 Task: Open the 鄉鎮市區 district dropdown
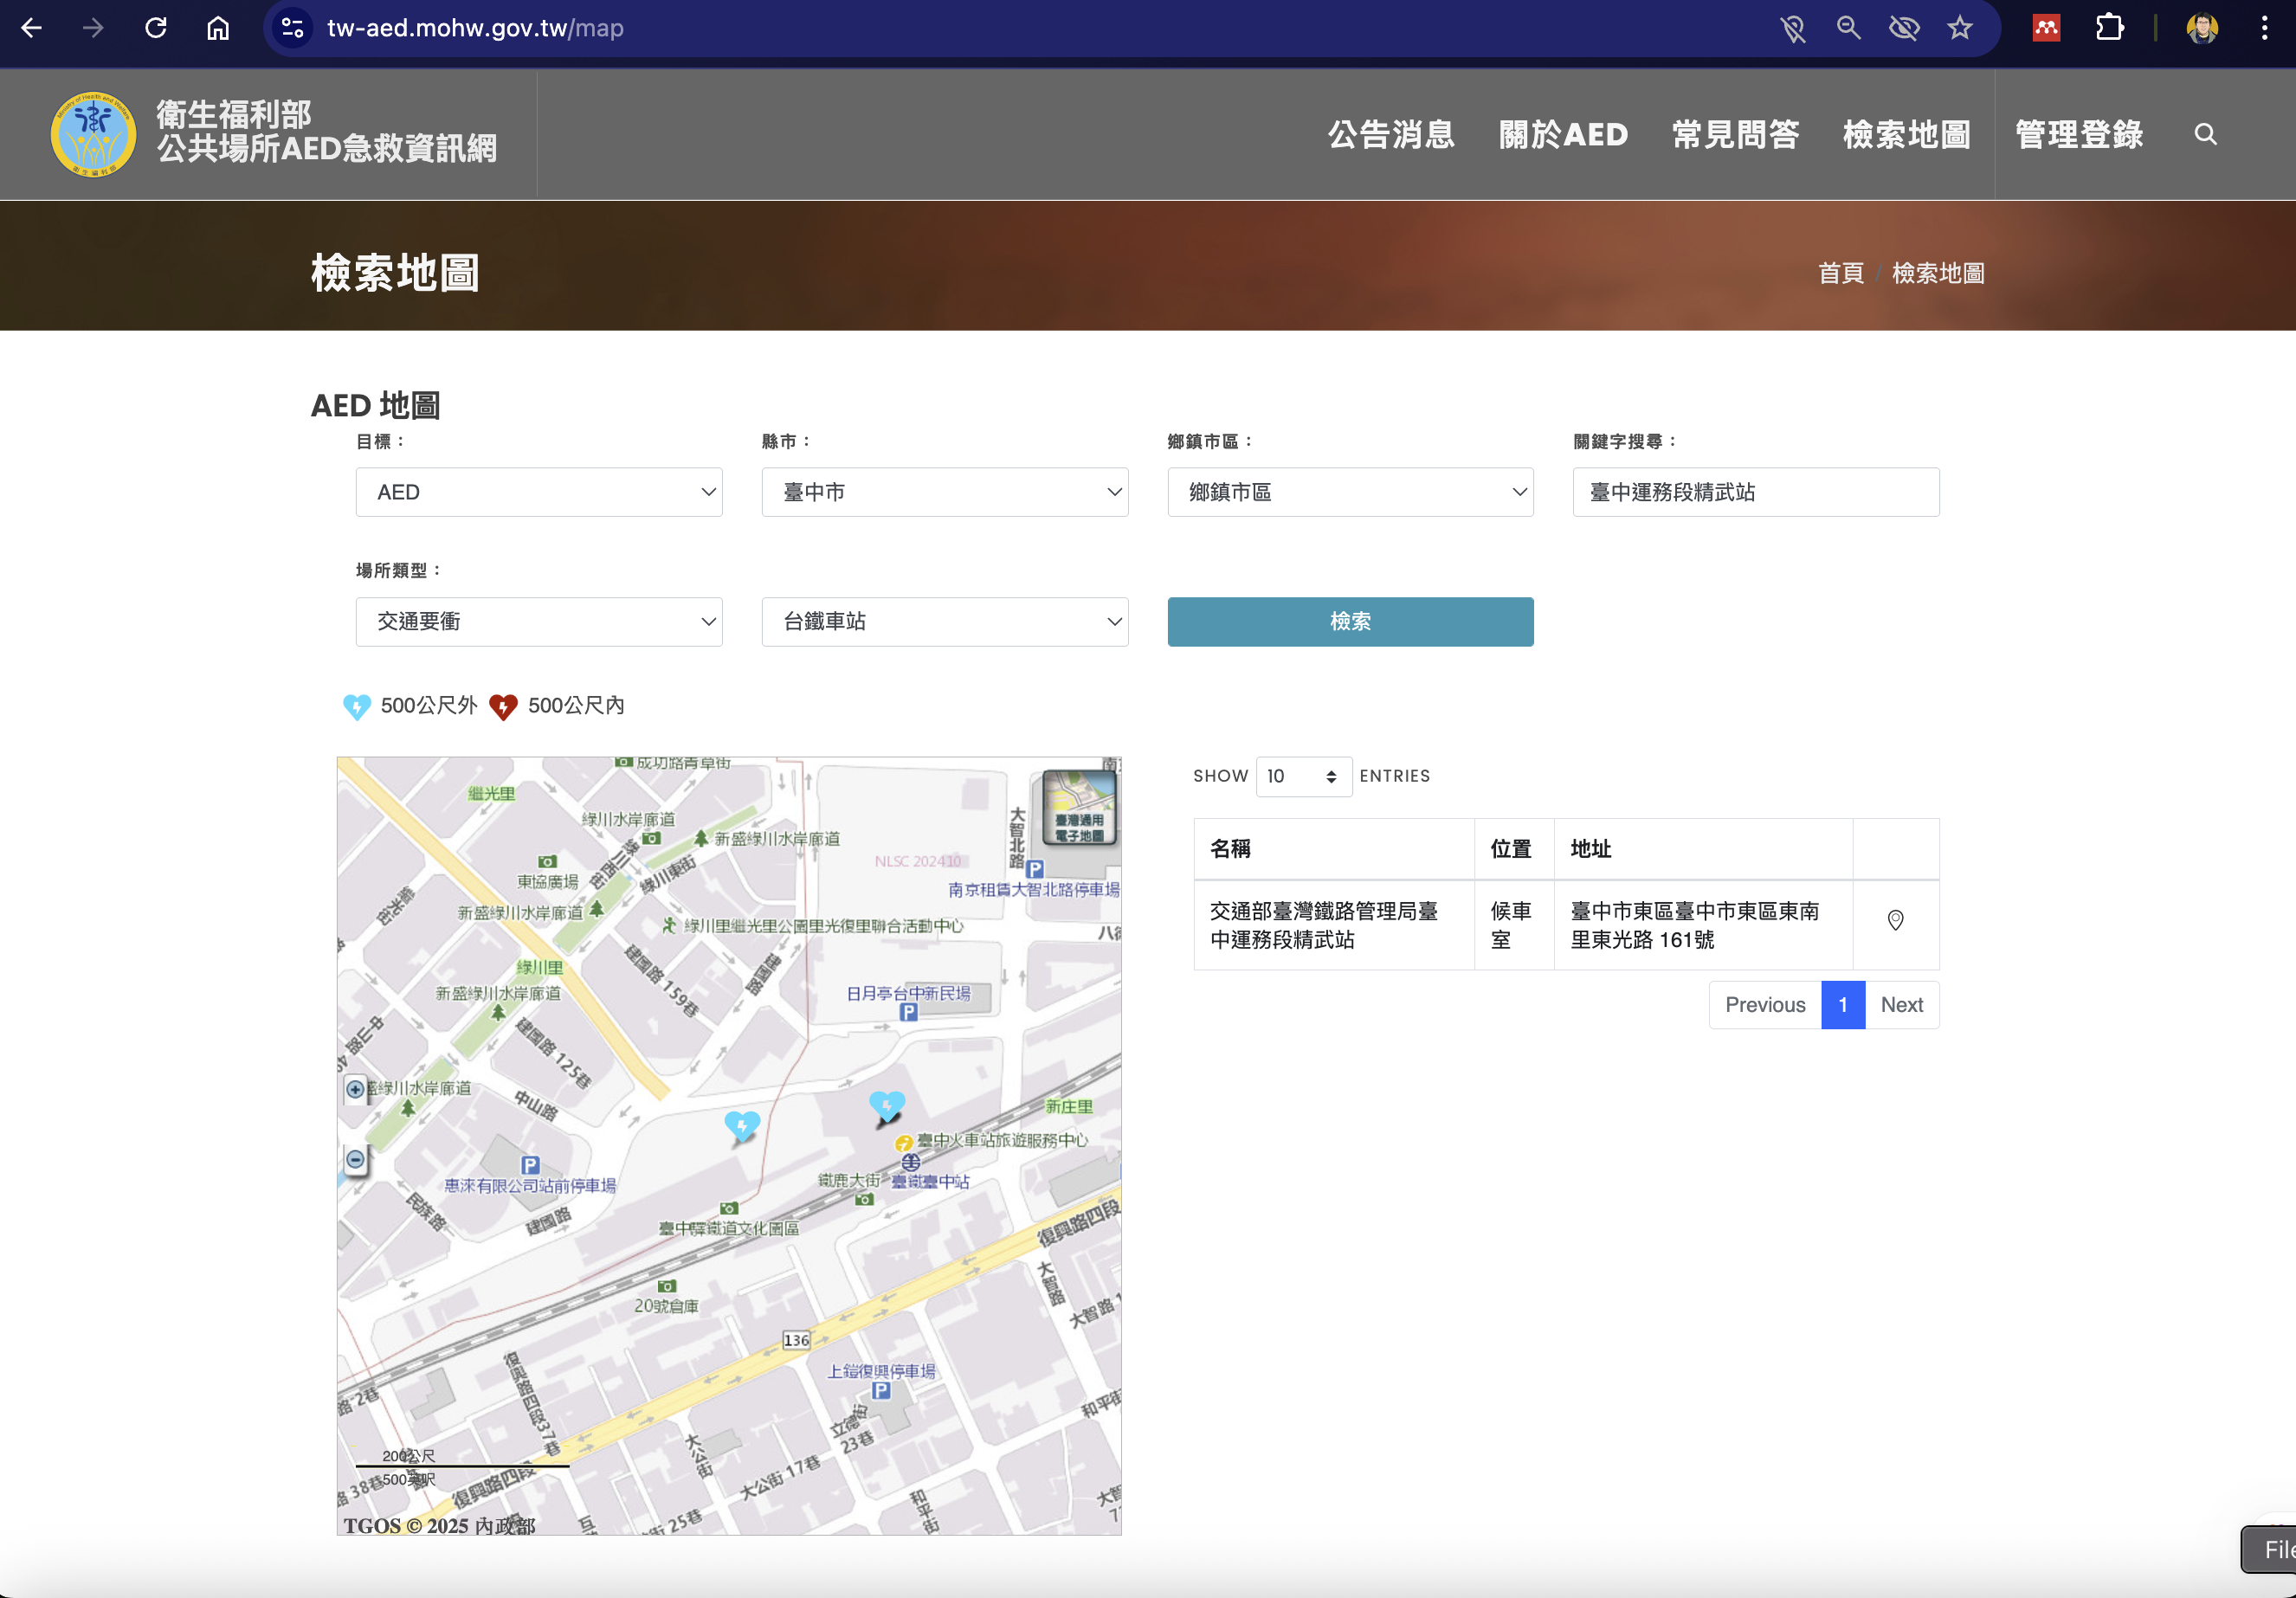[1349, 492]
